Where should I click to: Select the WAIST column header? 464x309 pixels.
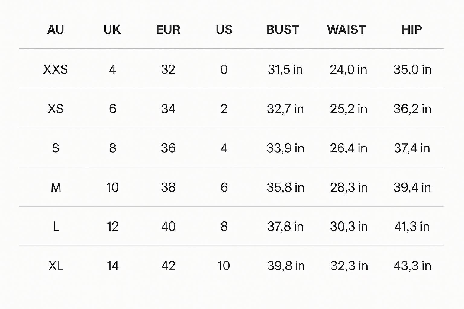[x=346, y=30]
